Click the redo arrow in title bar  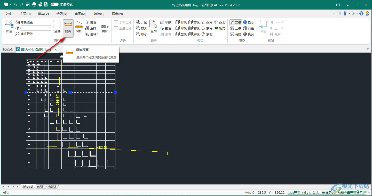click(21, 5)
